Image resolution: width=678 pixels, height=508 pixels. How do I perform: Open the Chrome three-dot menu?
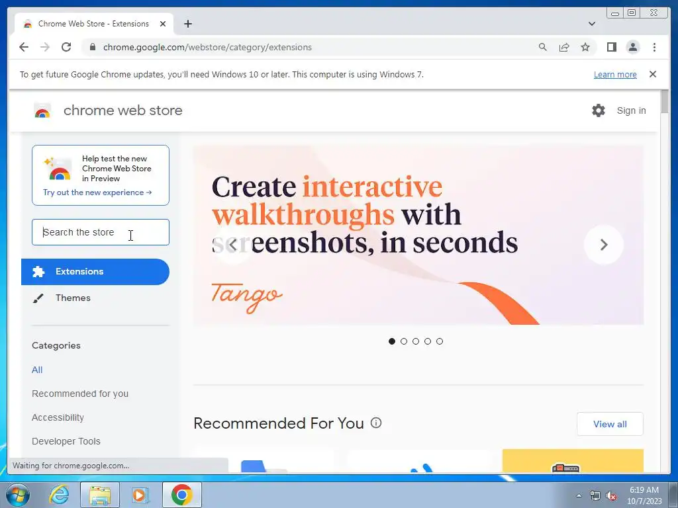pos(654,47)
